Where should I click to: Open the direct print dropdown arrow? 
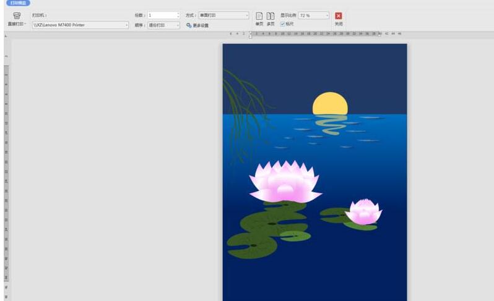pos(25,24)
